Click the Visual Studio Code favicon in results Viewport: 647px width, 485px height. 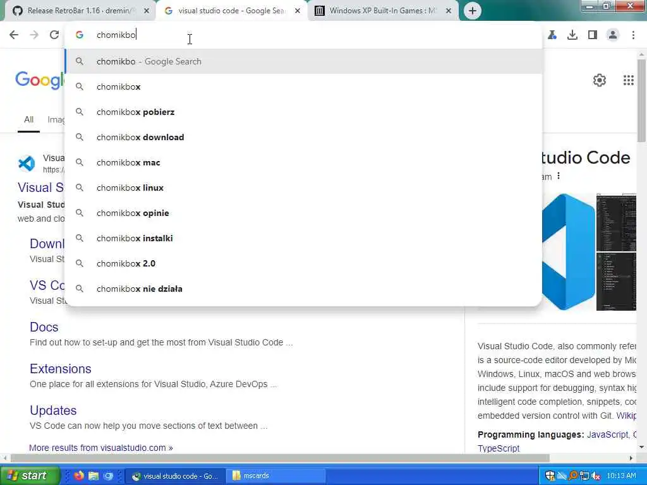click(x=27, y=164)
